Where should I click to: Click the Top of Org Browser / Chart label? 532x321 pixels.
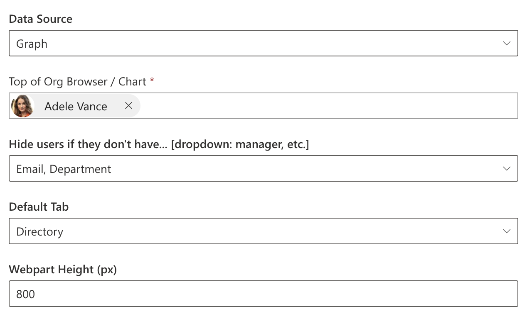tap(77, 82)
